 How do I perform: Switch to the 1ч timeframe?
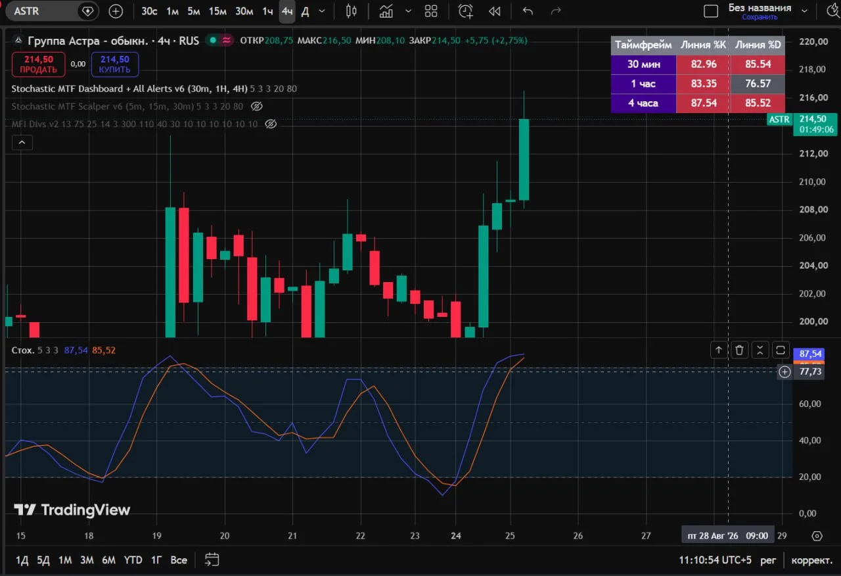(267, 11)
